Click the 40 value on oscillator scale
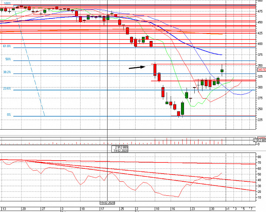The image size is (266, 212). (259, 180)
